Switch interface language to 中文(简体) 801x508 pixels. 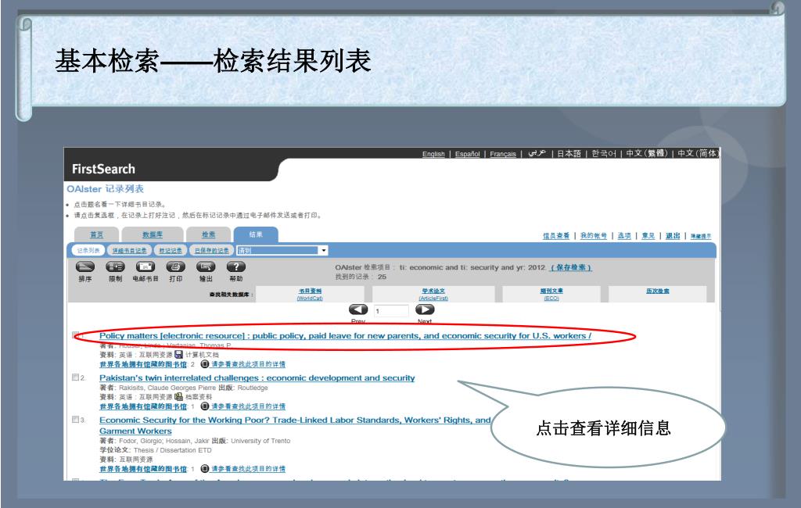point(698,153)
